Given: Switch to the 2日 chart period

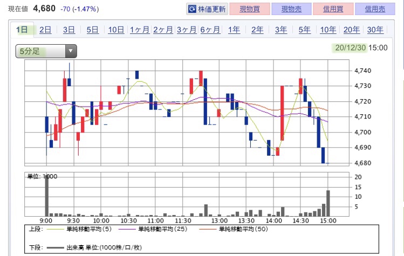Looking at the screenshot, I should pos(45,30).
